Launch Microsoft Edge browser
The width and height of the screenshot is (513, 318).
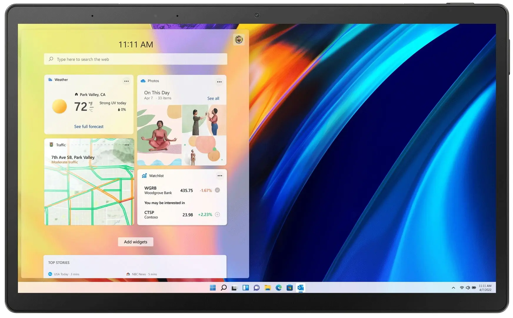pos(279,288)
